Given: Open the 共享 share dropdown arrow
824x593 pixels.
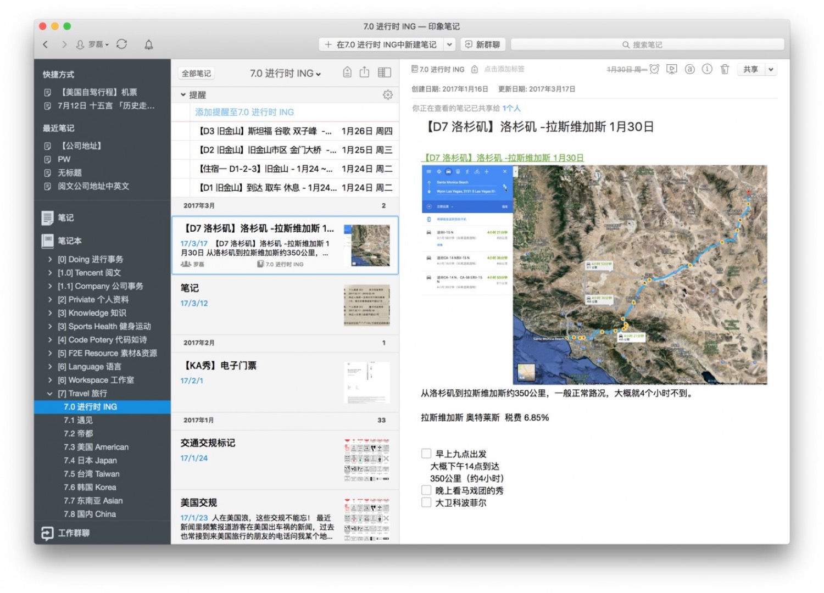Looking at the screenshot, I should tap(771, 69).
